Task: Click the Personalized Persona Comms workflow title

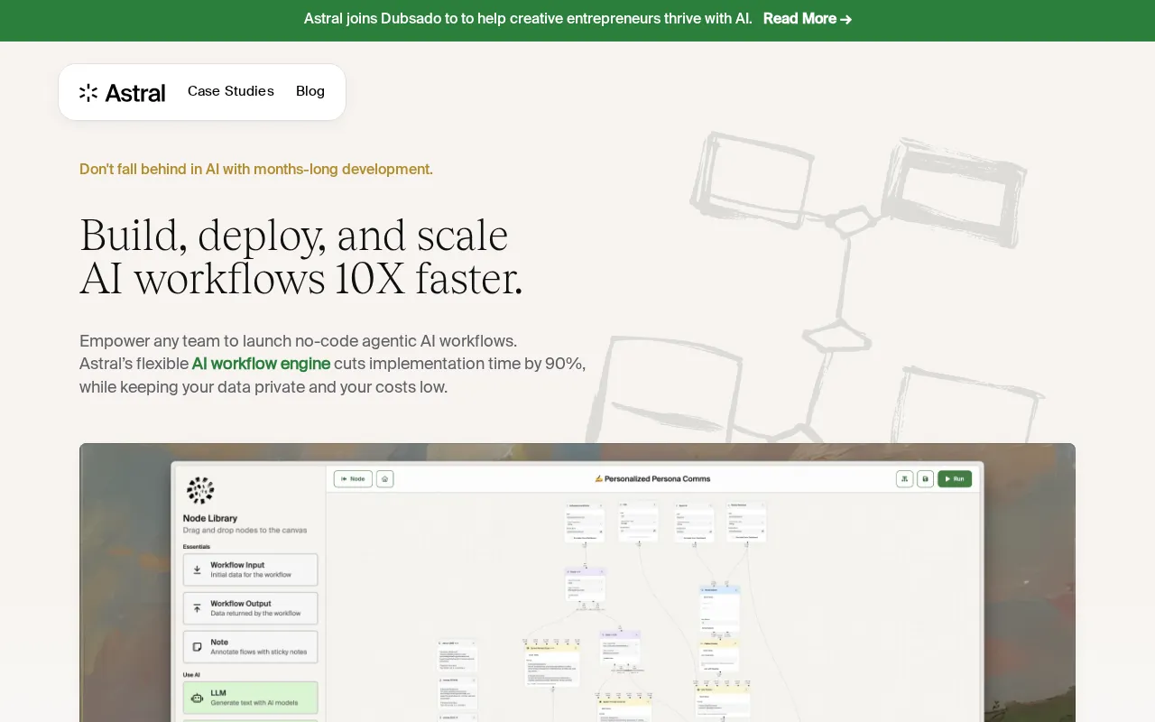Action: point(652,478)
